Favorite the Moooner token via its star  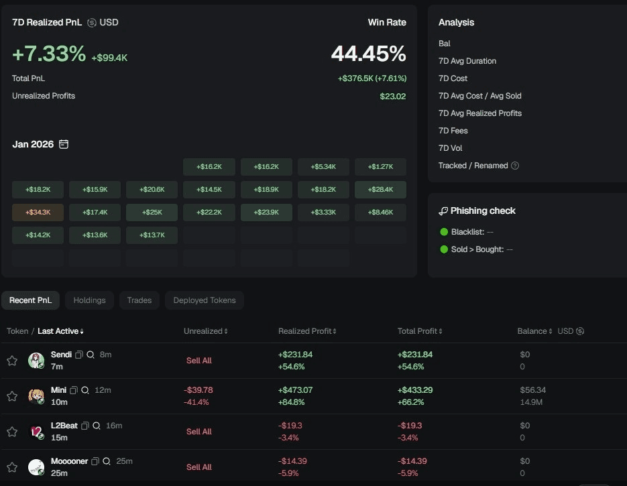11,467
